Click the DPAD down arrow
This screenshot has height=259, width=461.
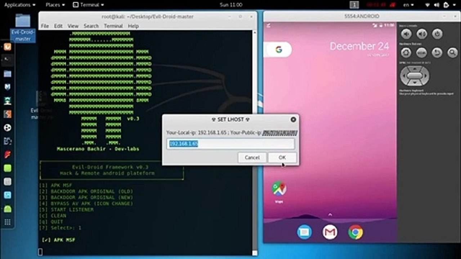pos(415,83)
